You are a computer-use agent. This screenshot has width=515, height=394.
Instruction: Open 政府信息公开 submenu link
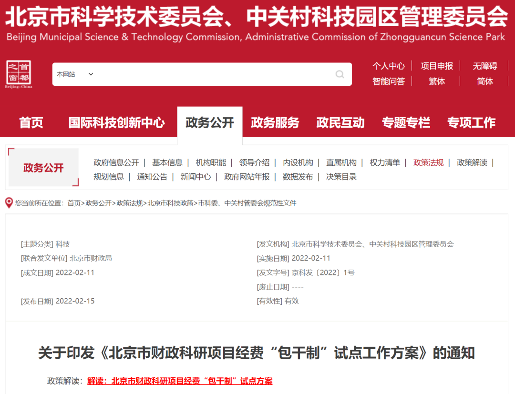click(116, 162)
